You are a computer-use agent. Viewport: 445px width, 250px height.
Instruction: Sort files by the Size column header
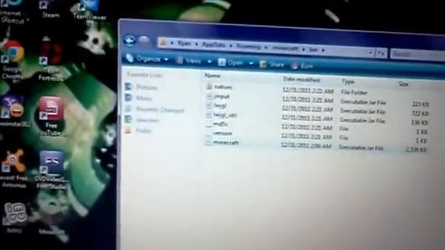[403, 84]
